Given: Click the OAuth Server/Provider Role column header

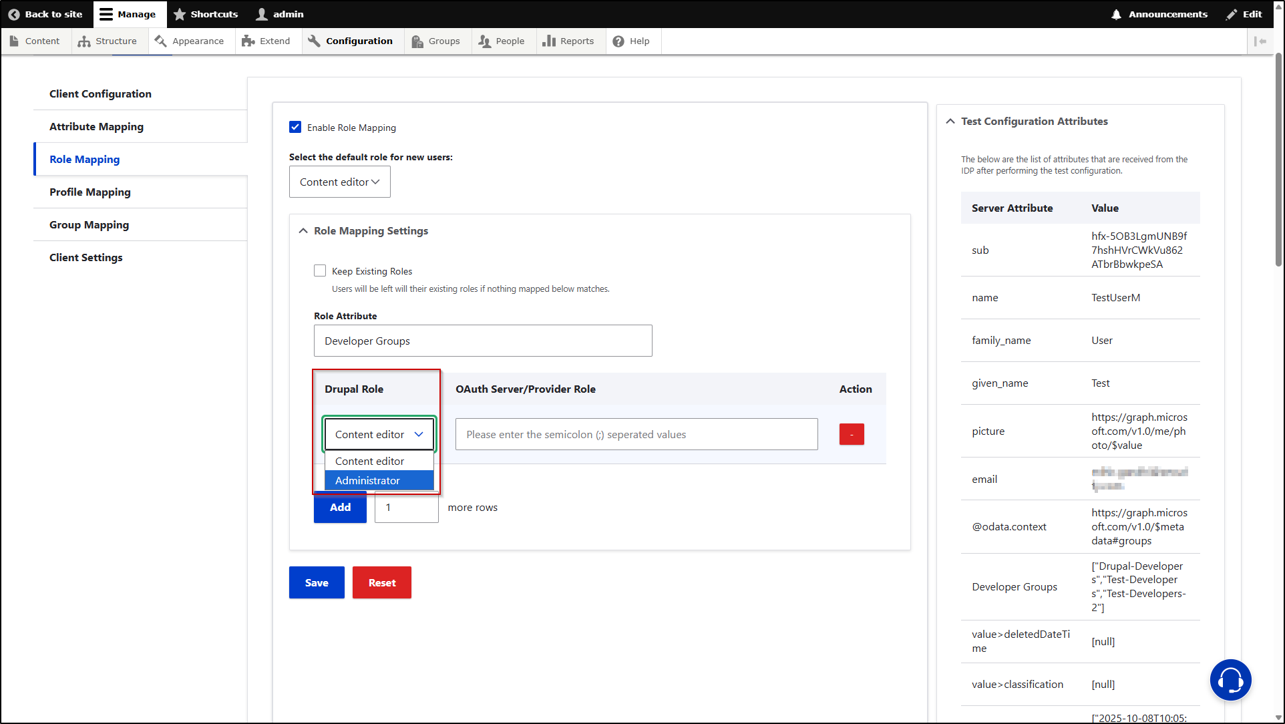Looking at the screenshot, I should [525, 389].
